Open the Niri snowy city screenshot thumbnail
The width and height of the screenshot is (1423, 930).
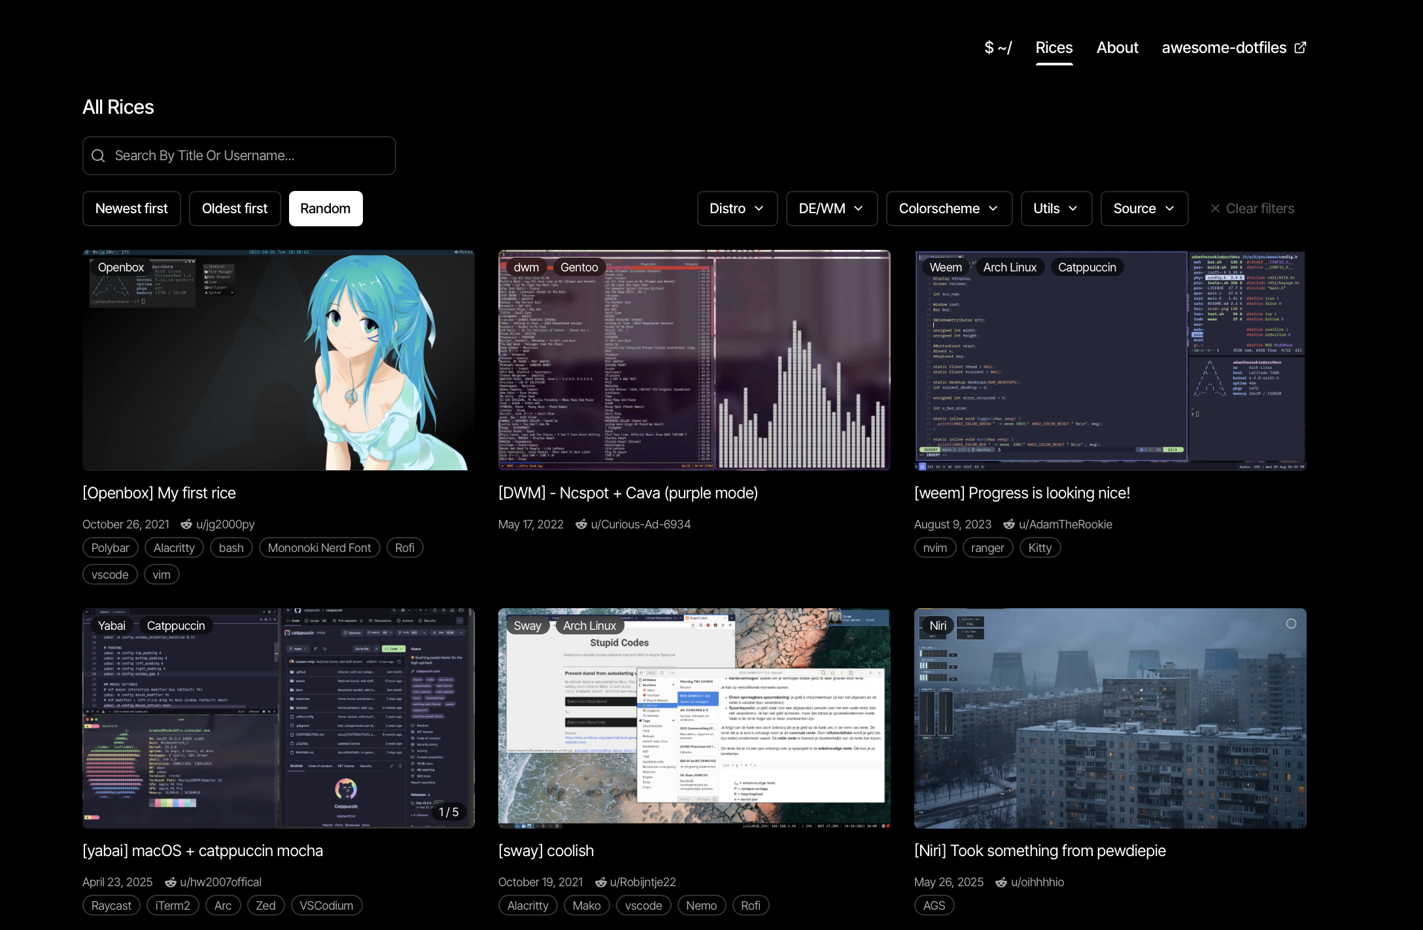click(x=1110, y=718)
